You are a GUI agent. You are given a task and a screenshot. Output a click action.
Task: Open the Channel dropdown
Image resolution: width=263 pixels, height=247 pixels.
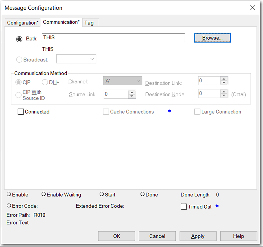point(138,81)
